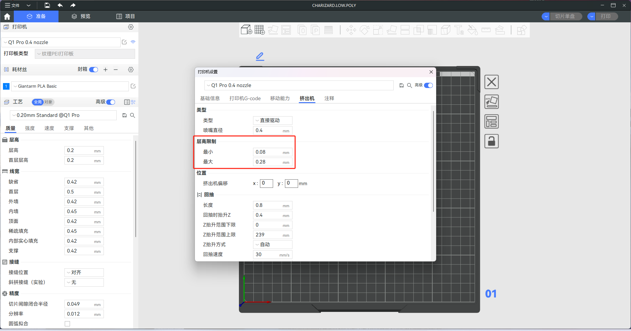Screen dimensions: 631x331
Task: Click the Add model cube icon
Action: click(246, 30)
